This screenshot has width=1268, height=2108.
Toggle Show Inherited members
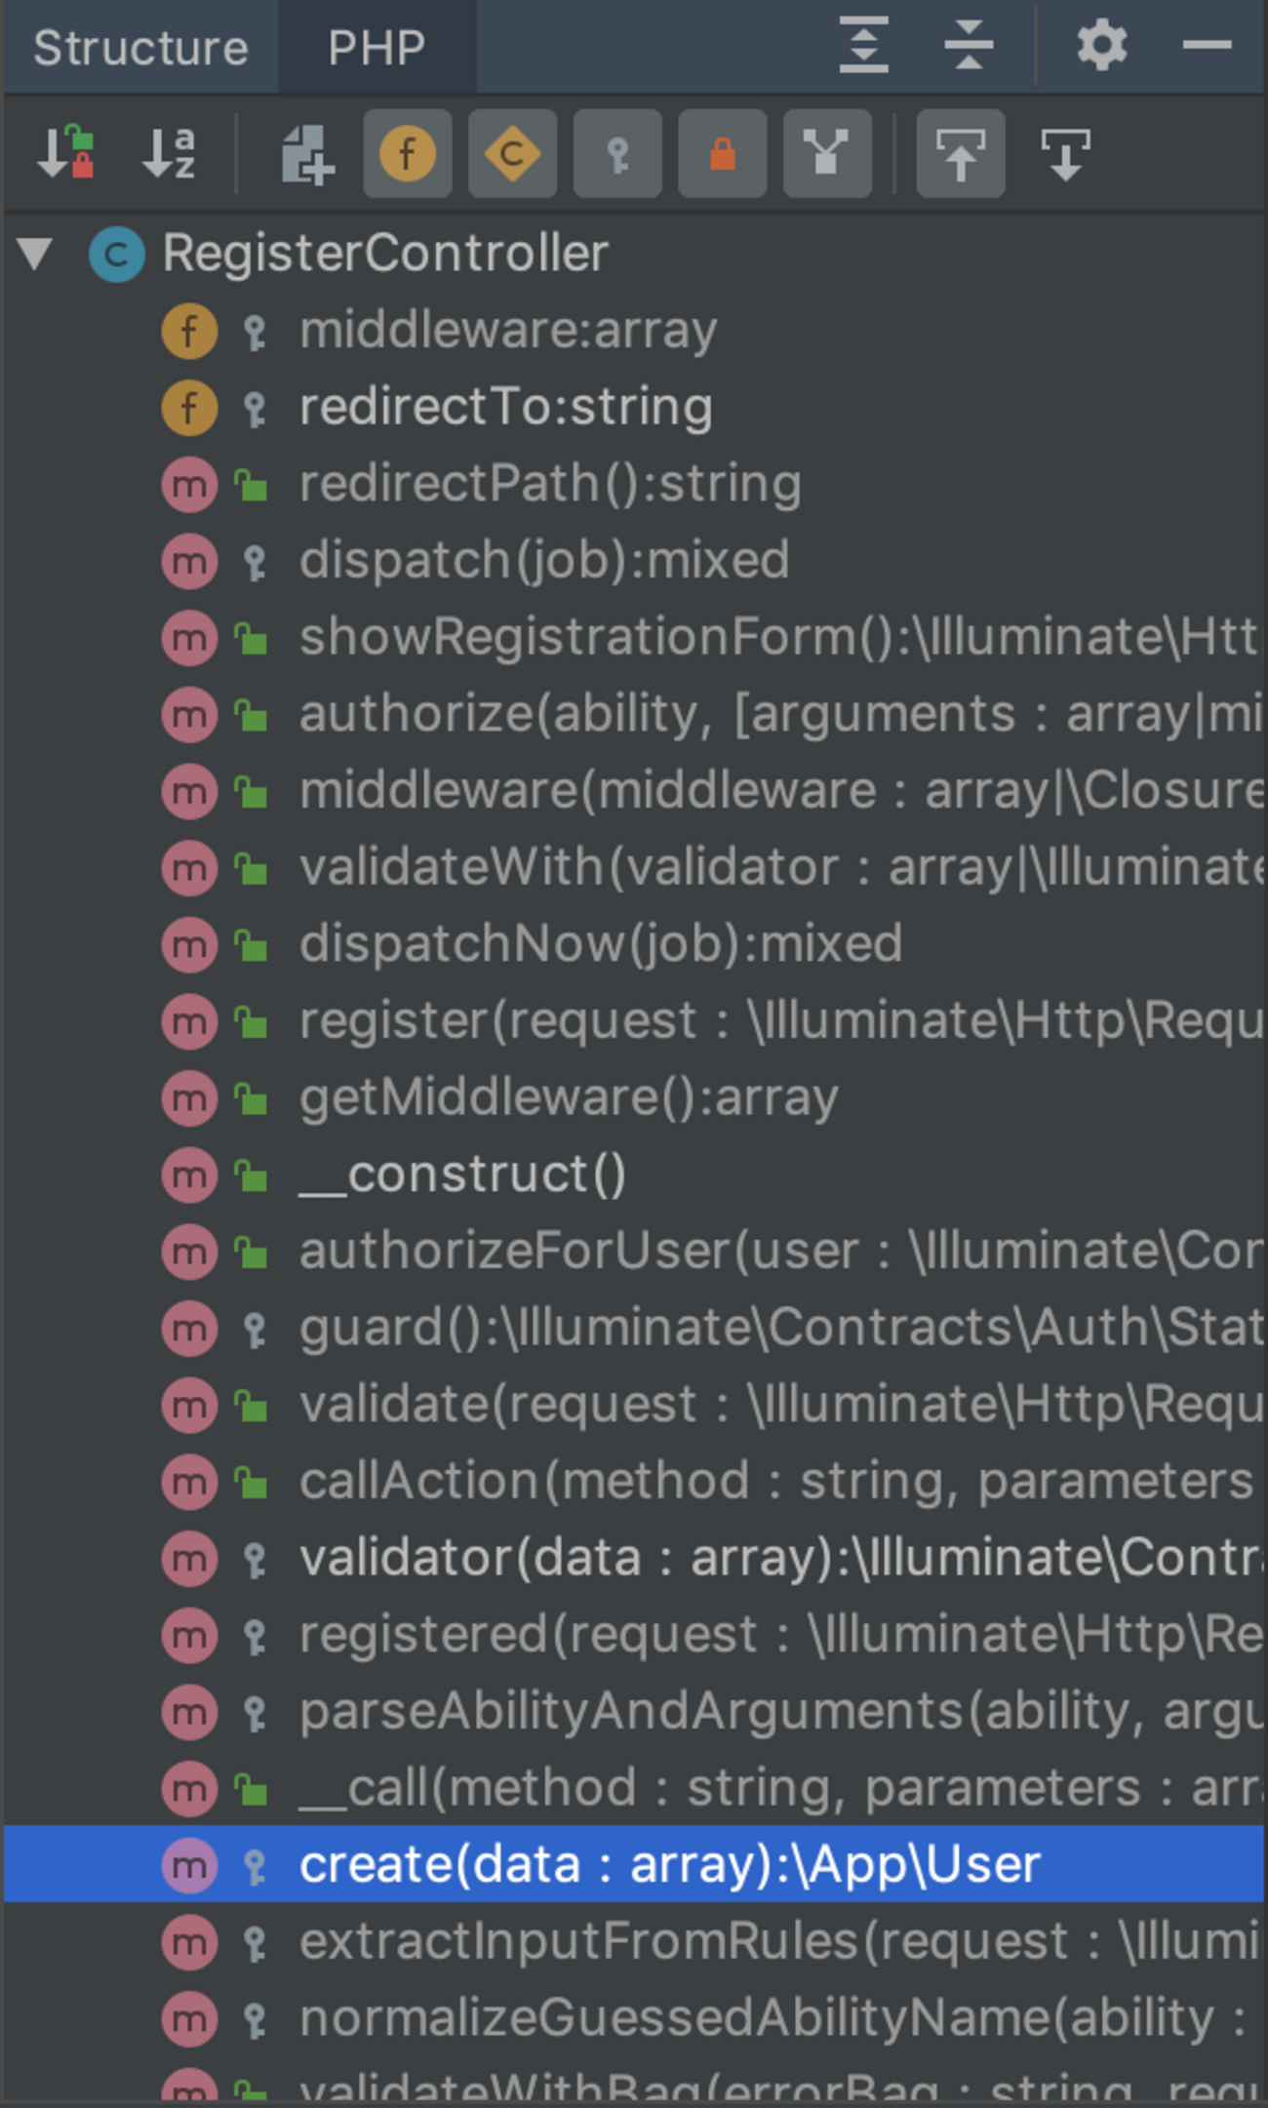coord(827,154)
